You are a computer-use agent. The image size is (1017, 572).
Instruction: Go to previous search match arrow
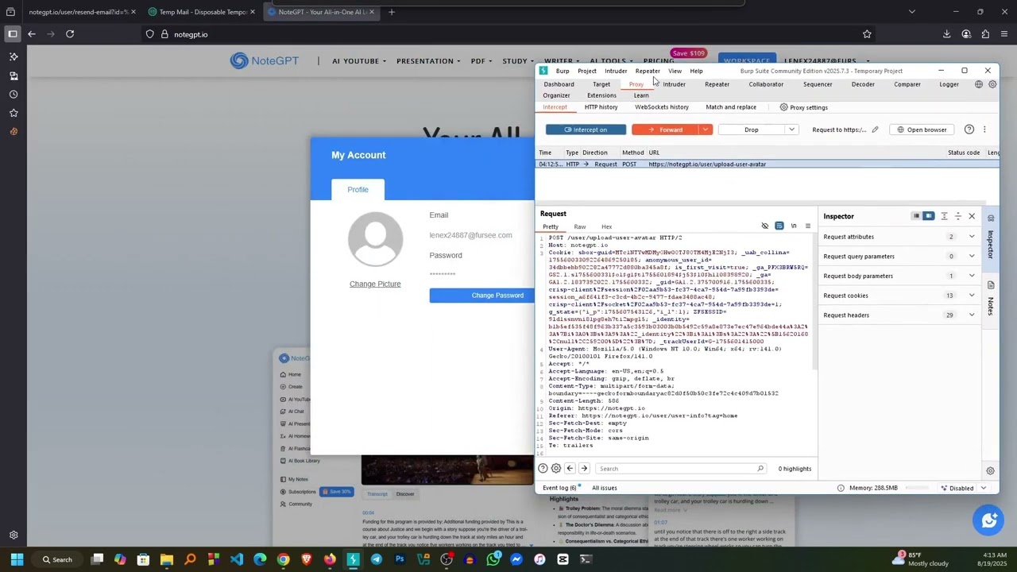[x=570, y=469]
